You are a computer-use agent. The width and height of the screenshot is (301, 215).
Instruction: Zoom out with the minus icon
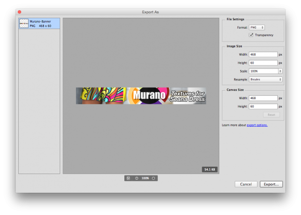pyautogui.click(x=136, y=178)
